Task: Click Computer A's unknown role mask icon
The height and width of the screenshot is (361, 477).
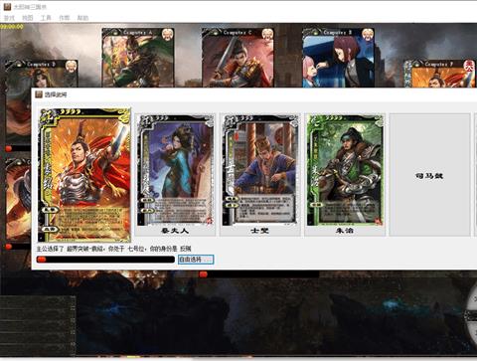Action: coord(168,35)
